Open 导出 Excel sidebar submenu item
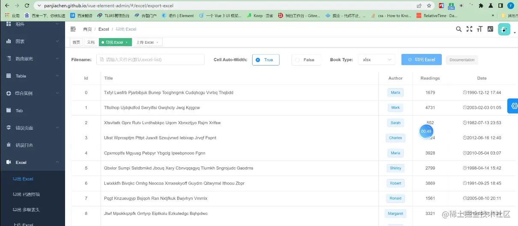The height and width of the screenshot is (226, 518). [33, 179]
